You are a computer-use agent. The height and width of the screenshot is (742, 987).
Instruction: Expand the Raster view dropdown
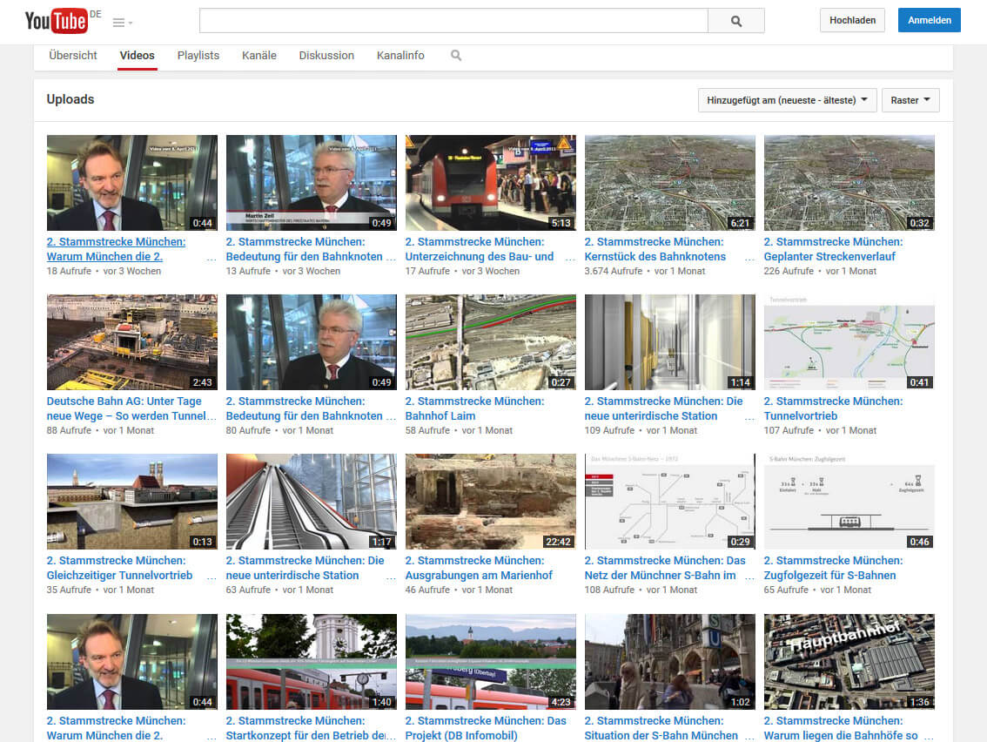point(910,100)
